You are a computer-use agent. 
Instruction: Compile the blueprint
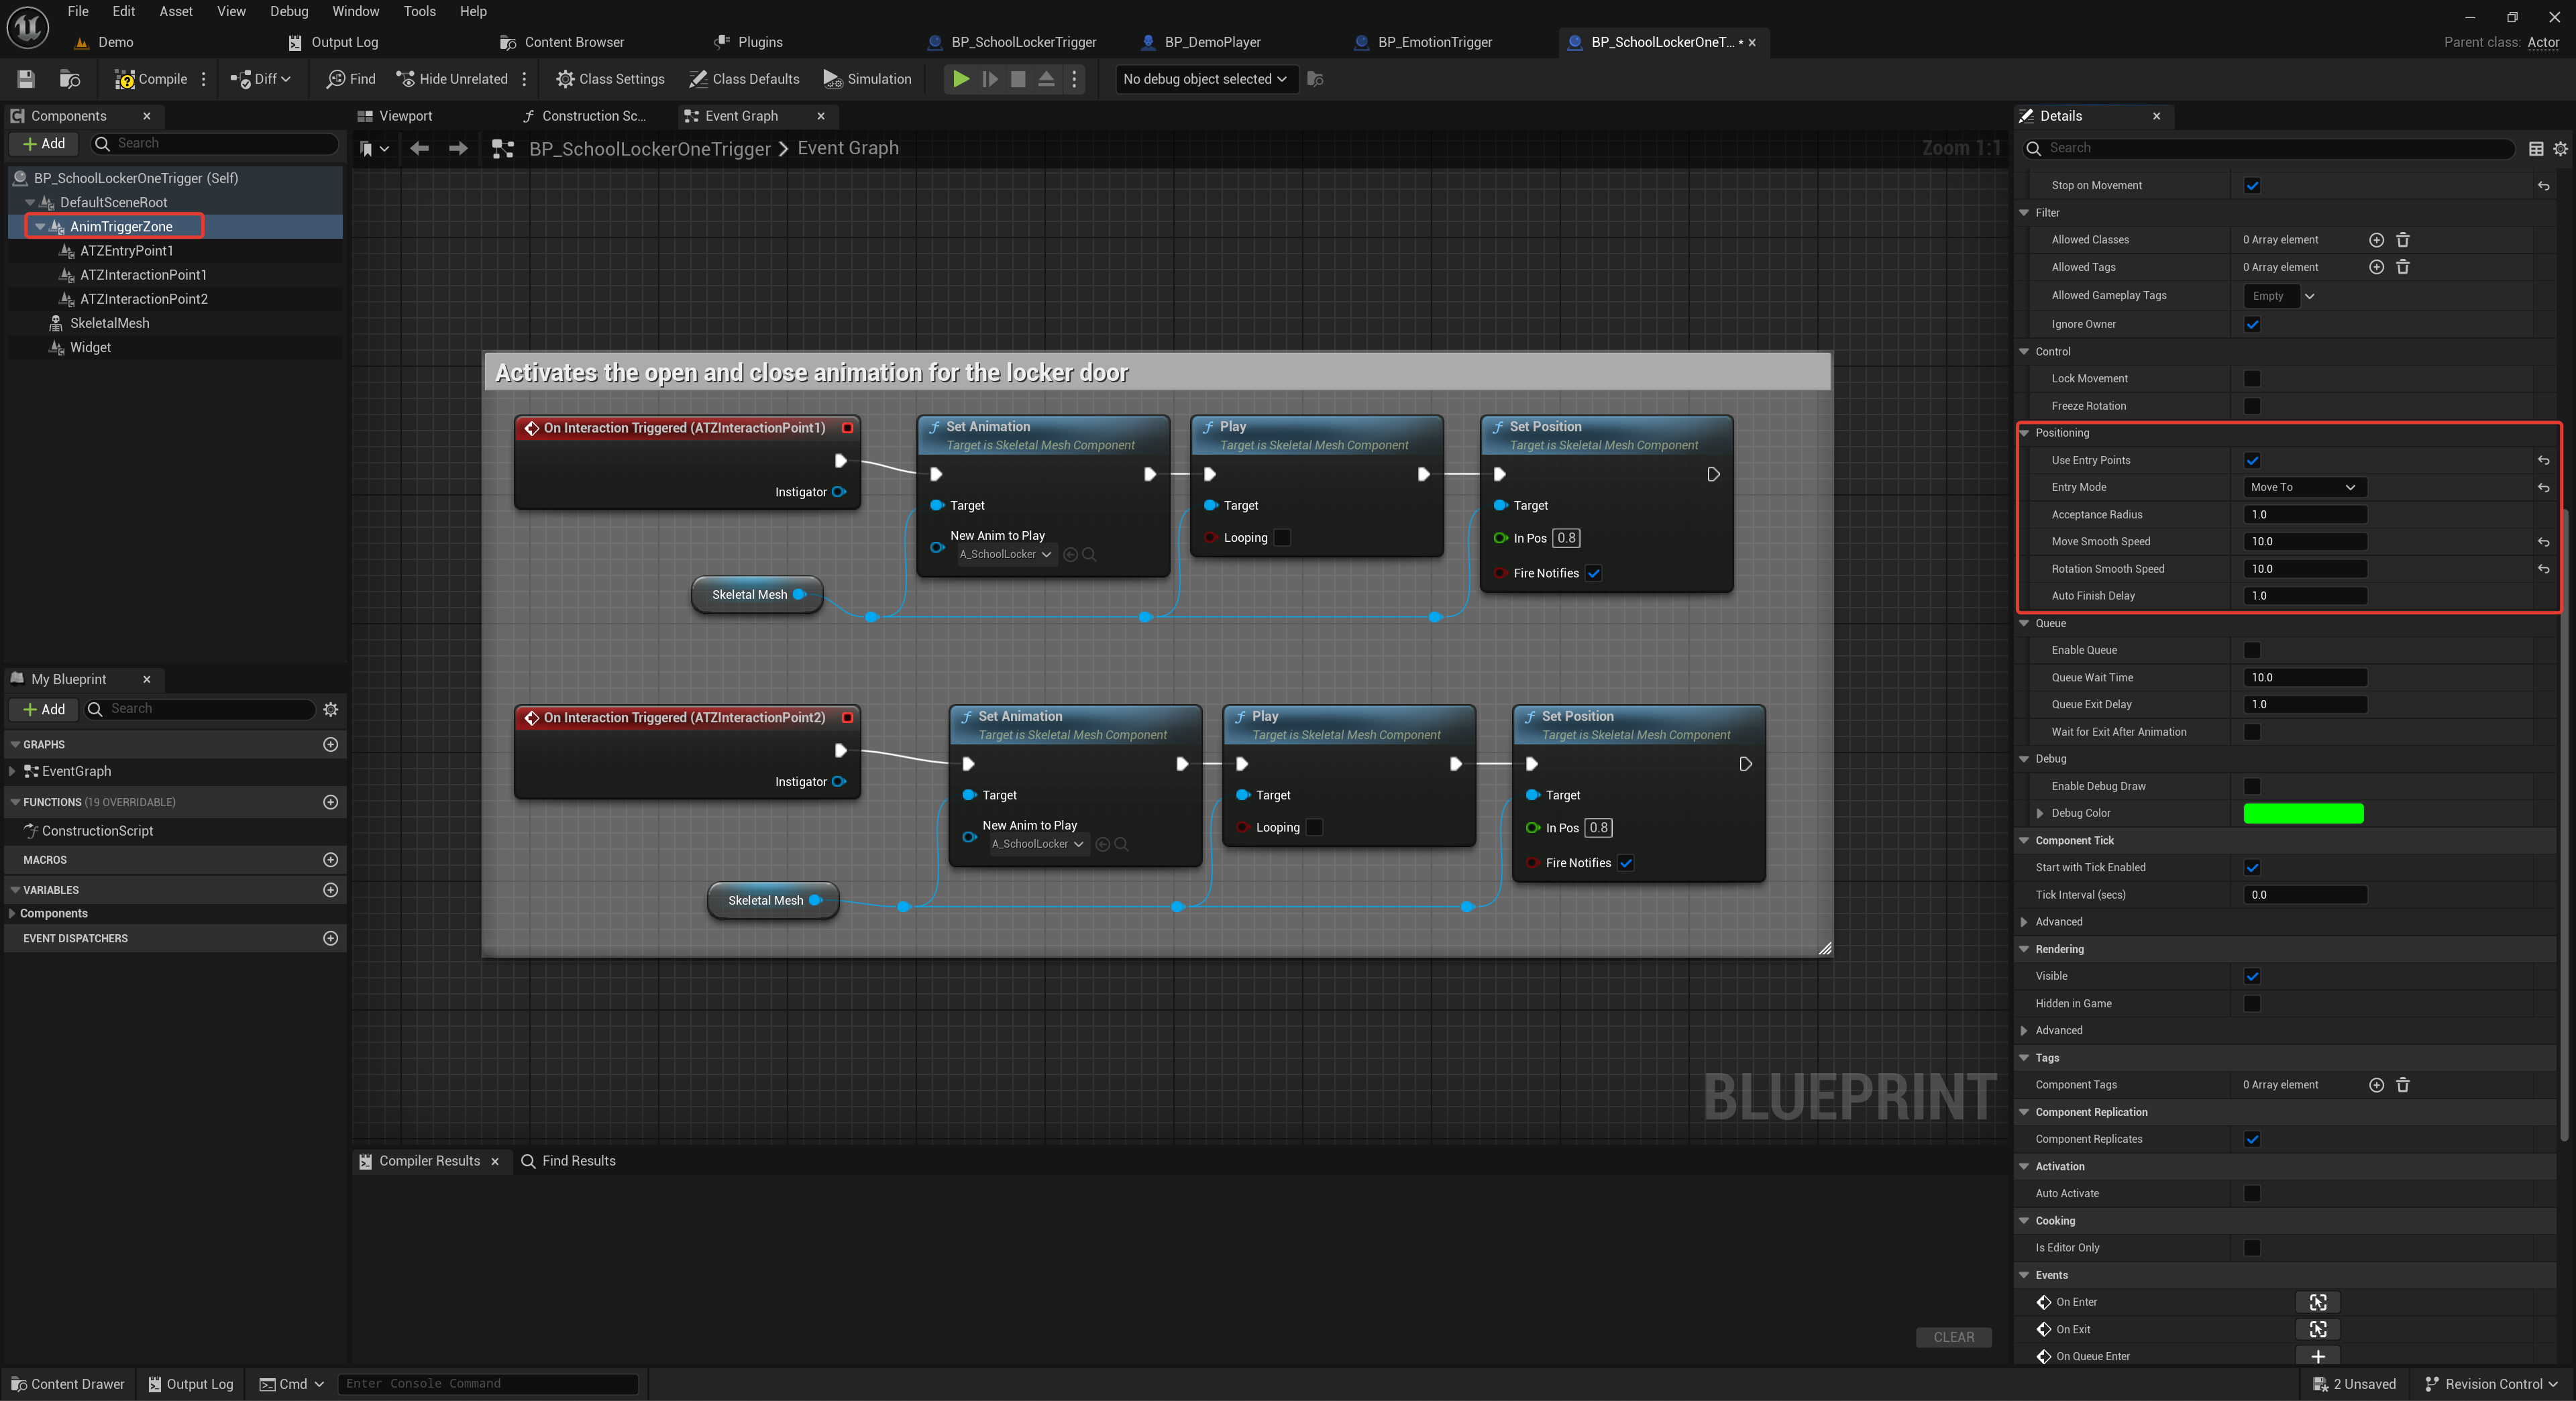pos(151,79)
